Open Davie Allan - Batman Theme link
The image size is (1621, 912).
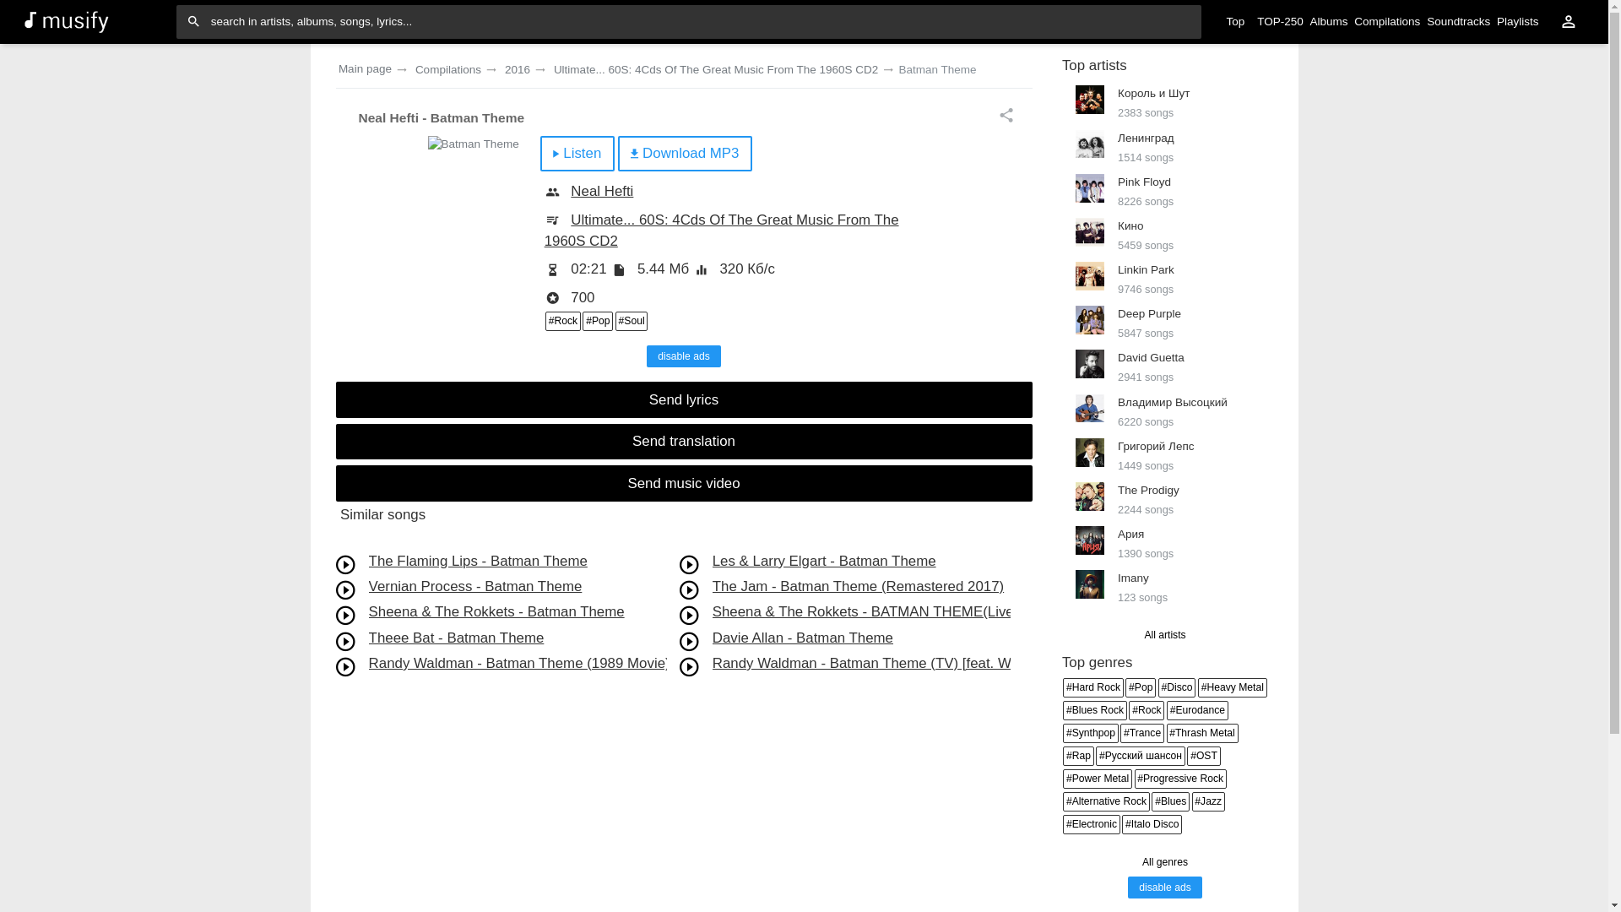point(803,638)
